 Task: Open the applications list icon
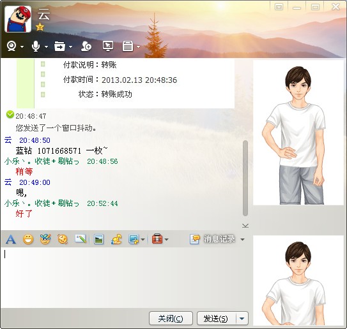click(x=128, y=46)
